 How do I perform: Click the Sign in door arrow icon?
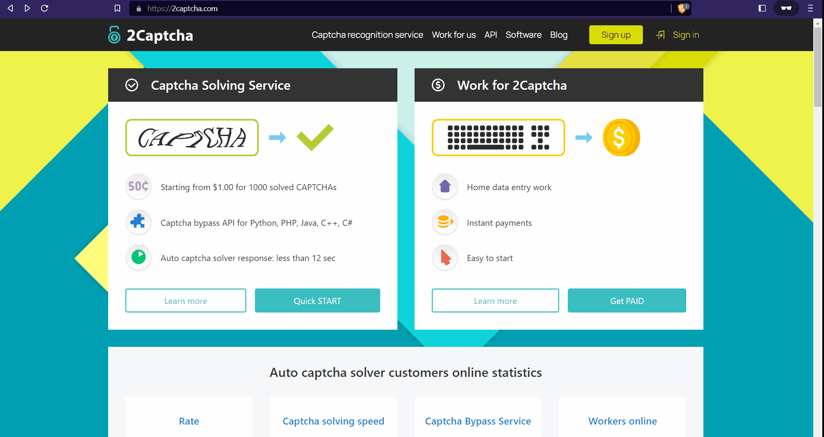tap(660, 35)
